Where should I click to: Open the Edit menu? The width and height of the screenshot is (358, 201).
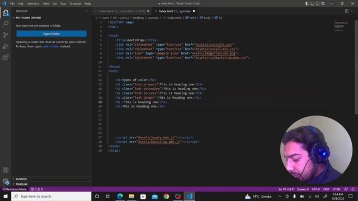[21, 4]
